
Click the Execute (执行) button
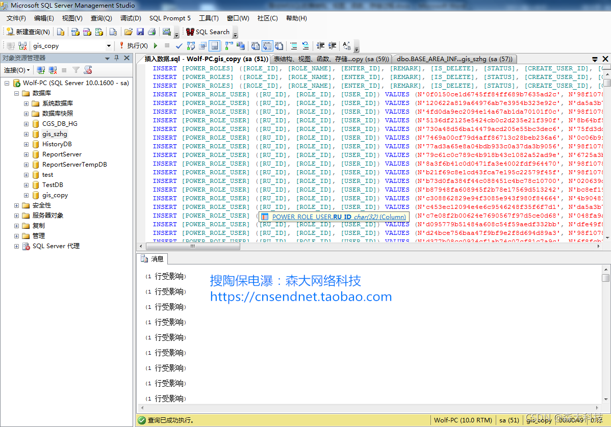coord(134,46)
